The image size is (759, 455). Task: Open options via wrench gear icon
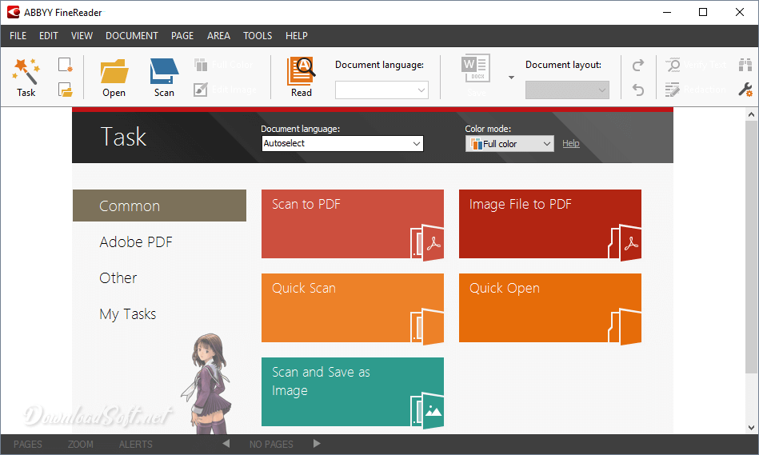[x=745, y=90]
